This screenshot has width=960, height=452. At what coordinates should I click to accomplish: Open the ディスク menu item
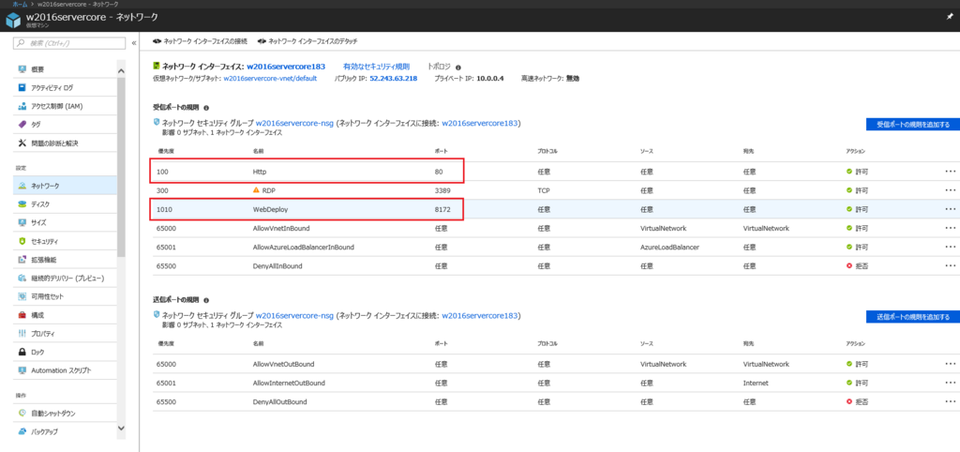pyautogui.click(x=65, y=203)
